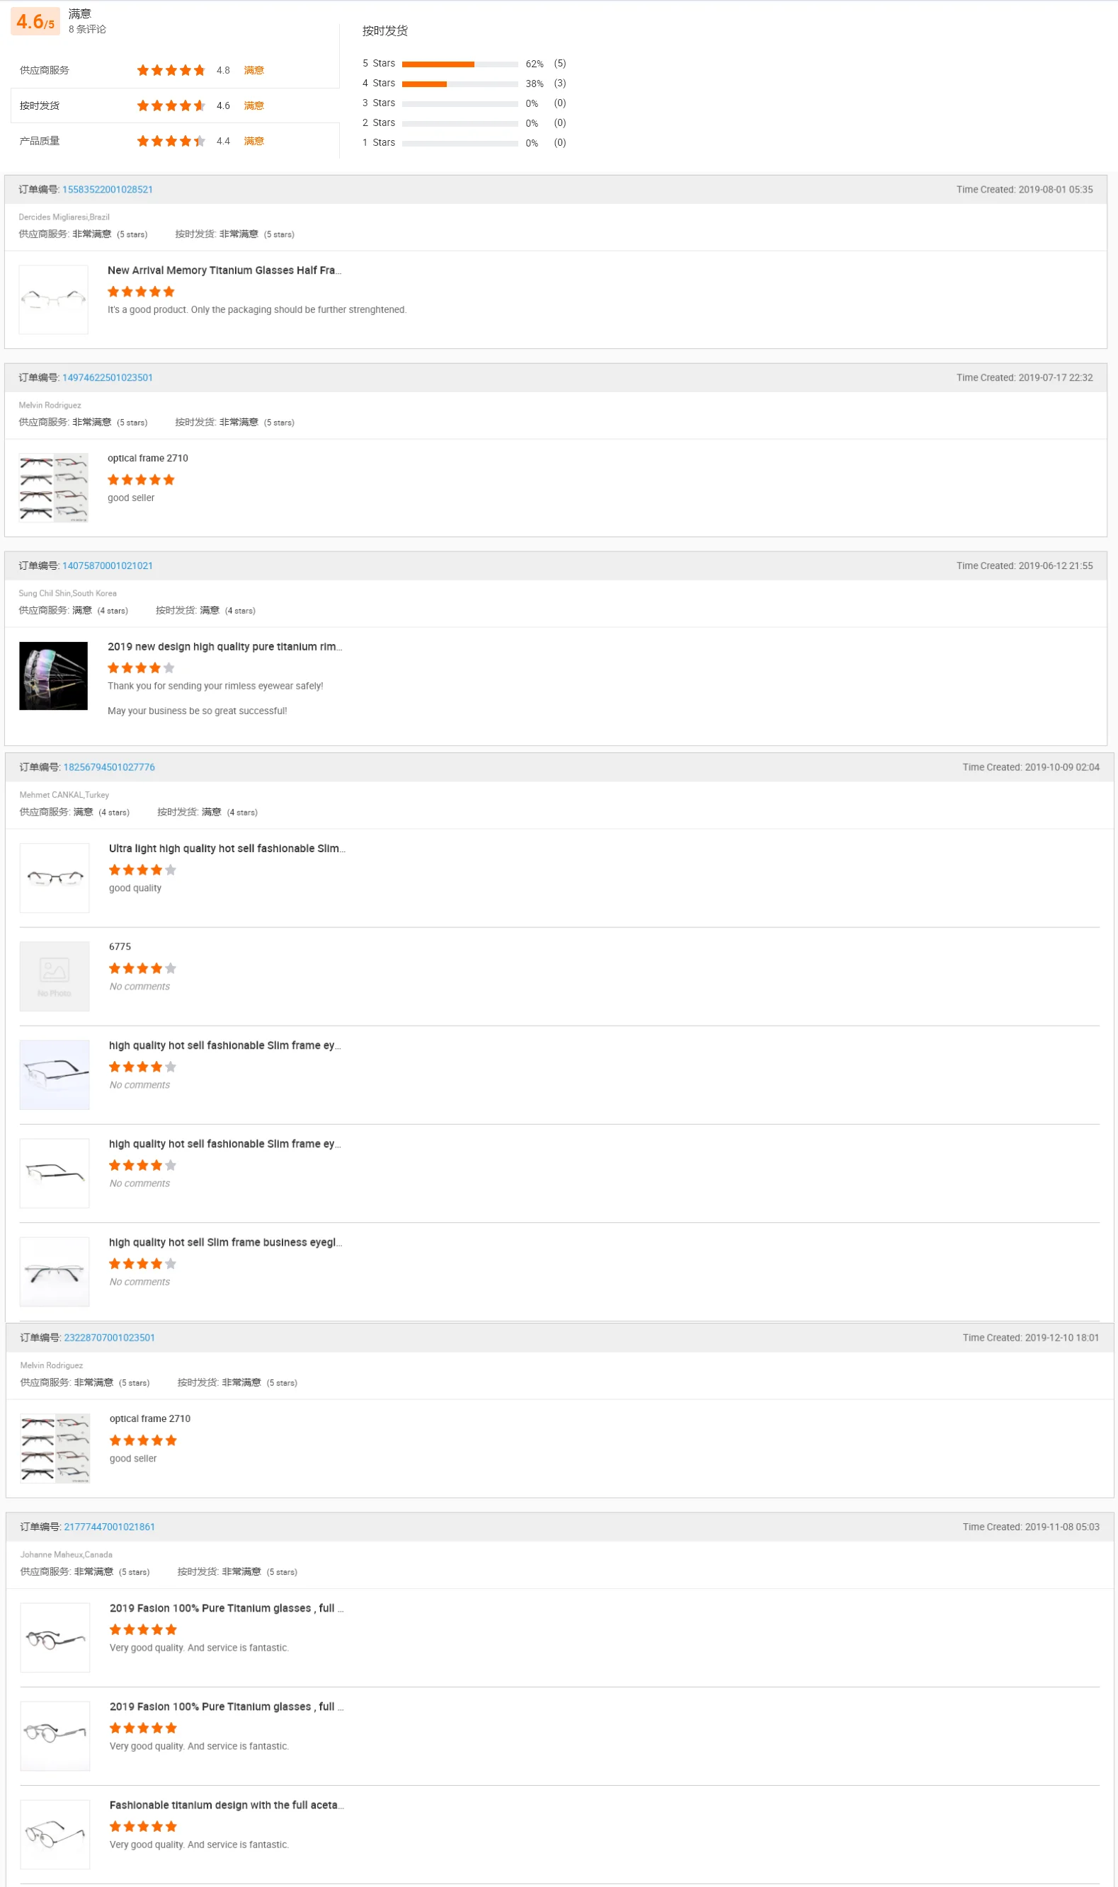
Task: Click the four-star rating under item 6775
Action: pos(142,969)
